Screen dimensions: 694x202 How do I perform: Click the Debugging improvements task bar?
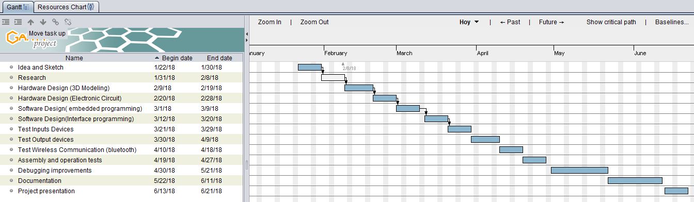point(579,170)
